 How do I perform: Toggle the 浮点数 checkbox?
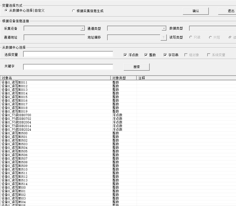pyautogui.click(x=126, y=55)
